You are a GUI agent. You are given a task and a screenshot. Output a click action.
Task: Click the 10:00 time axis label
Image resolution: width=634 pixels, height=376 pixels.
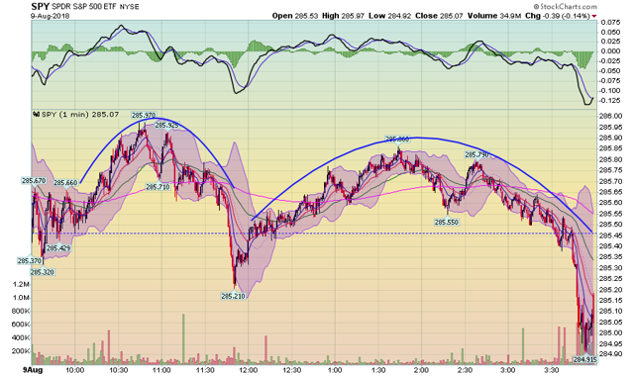(75, 370)
